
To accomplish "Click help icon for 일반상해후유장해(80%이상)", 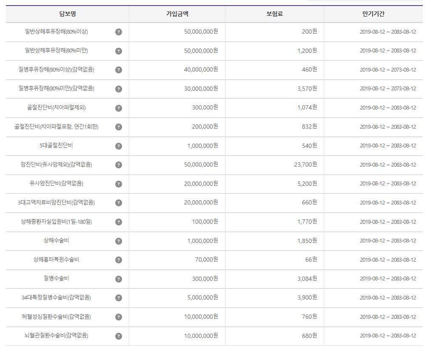I will pos(119,32).
